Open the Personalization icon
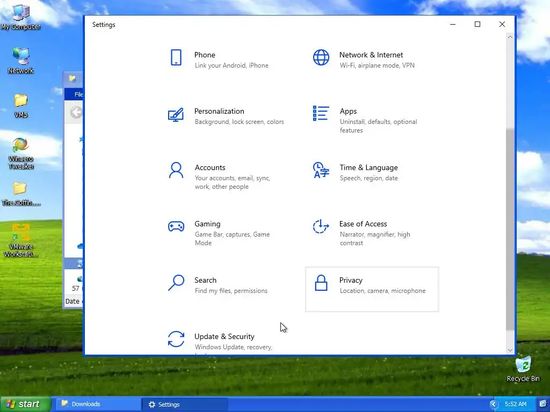This screenshot has height=412, width=550. pyautogui.click(x=176, y=114)
